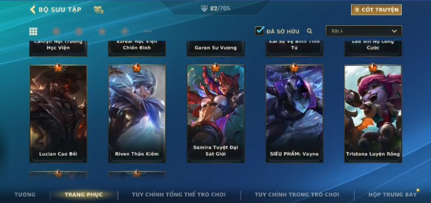The image size is (431, 203).
Task: Expand the sort list with the chevron arrow
Action: point(394,31)
